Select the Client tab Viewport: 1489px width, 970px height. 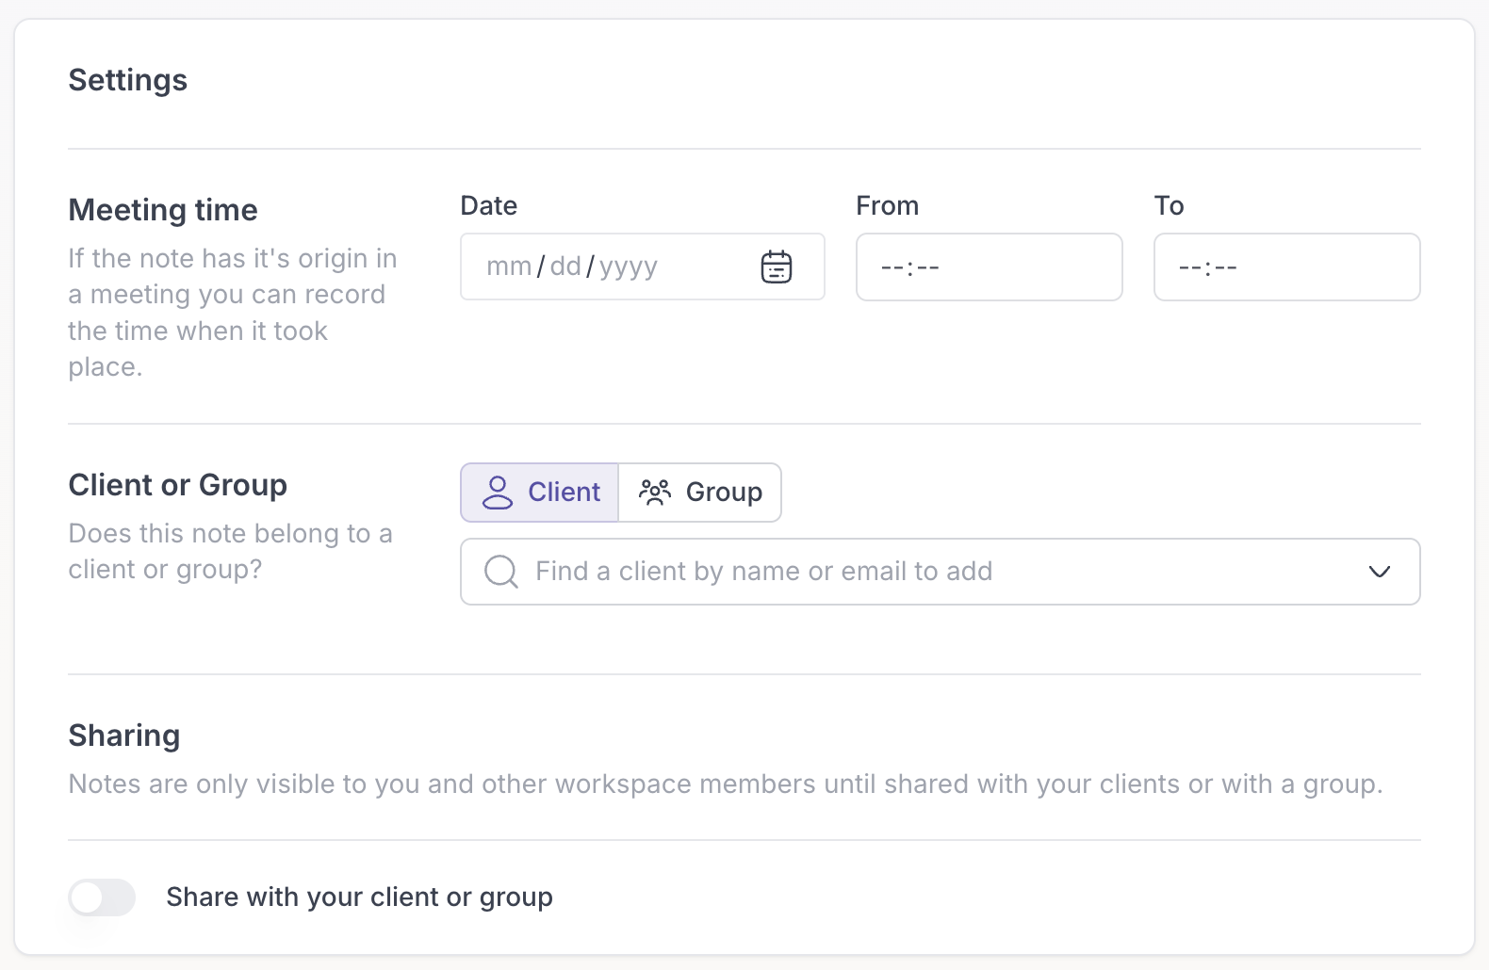tap(540, 493)
